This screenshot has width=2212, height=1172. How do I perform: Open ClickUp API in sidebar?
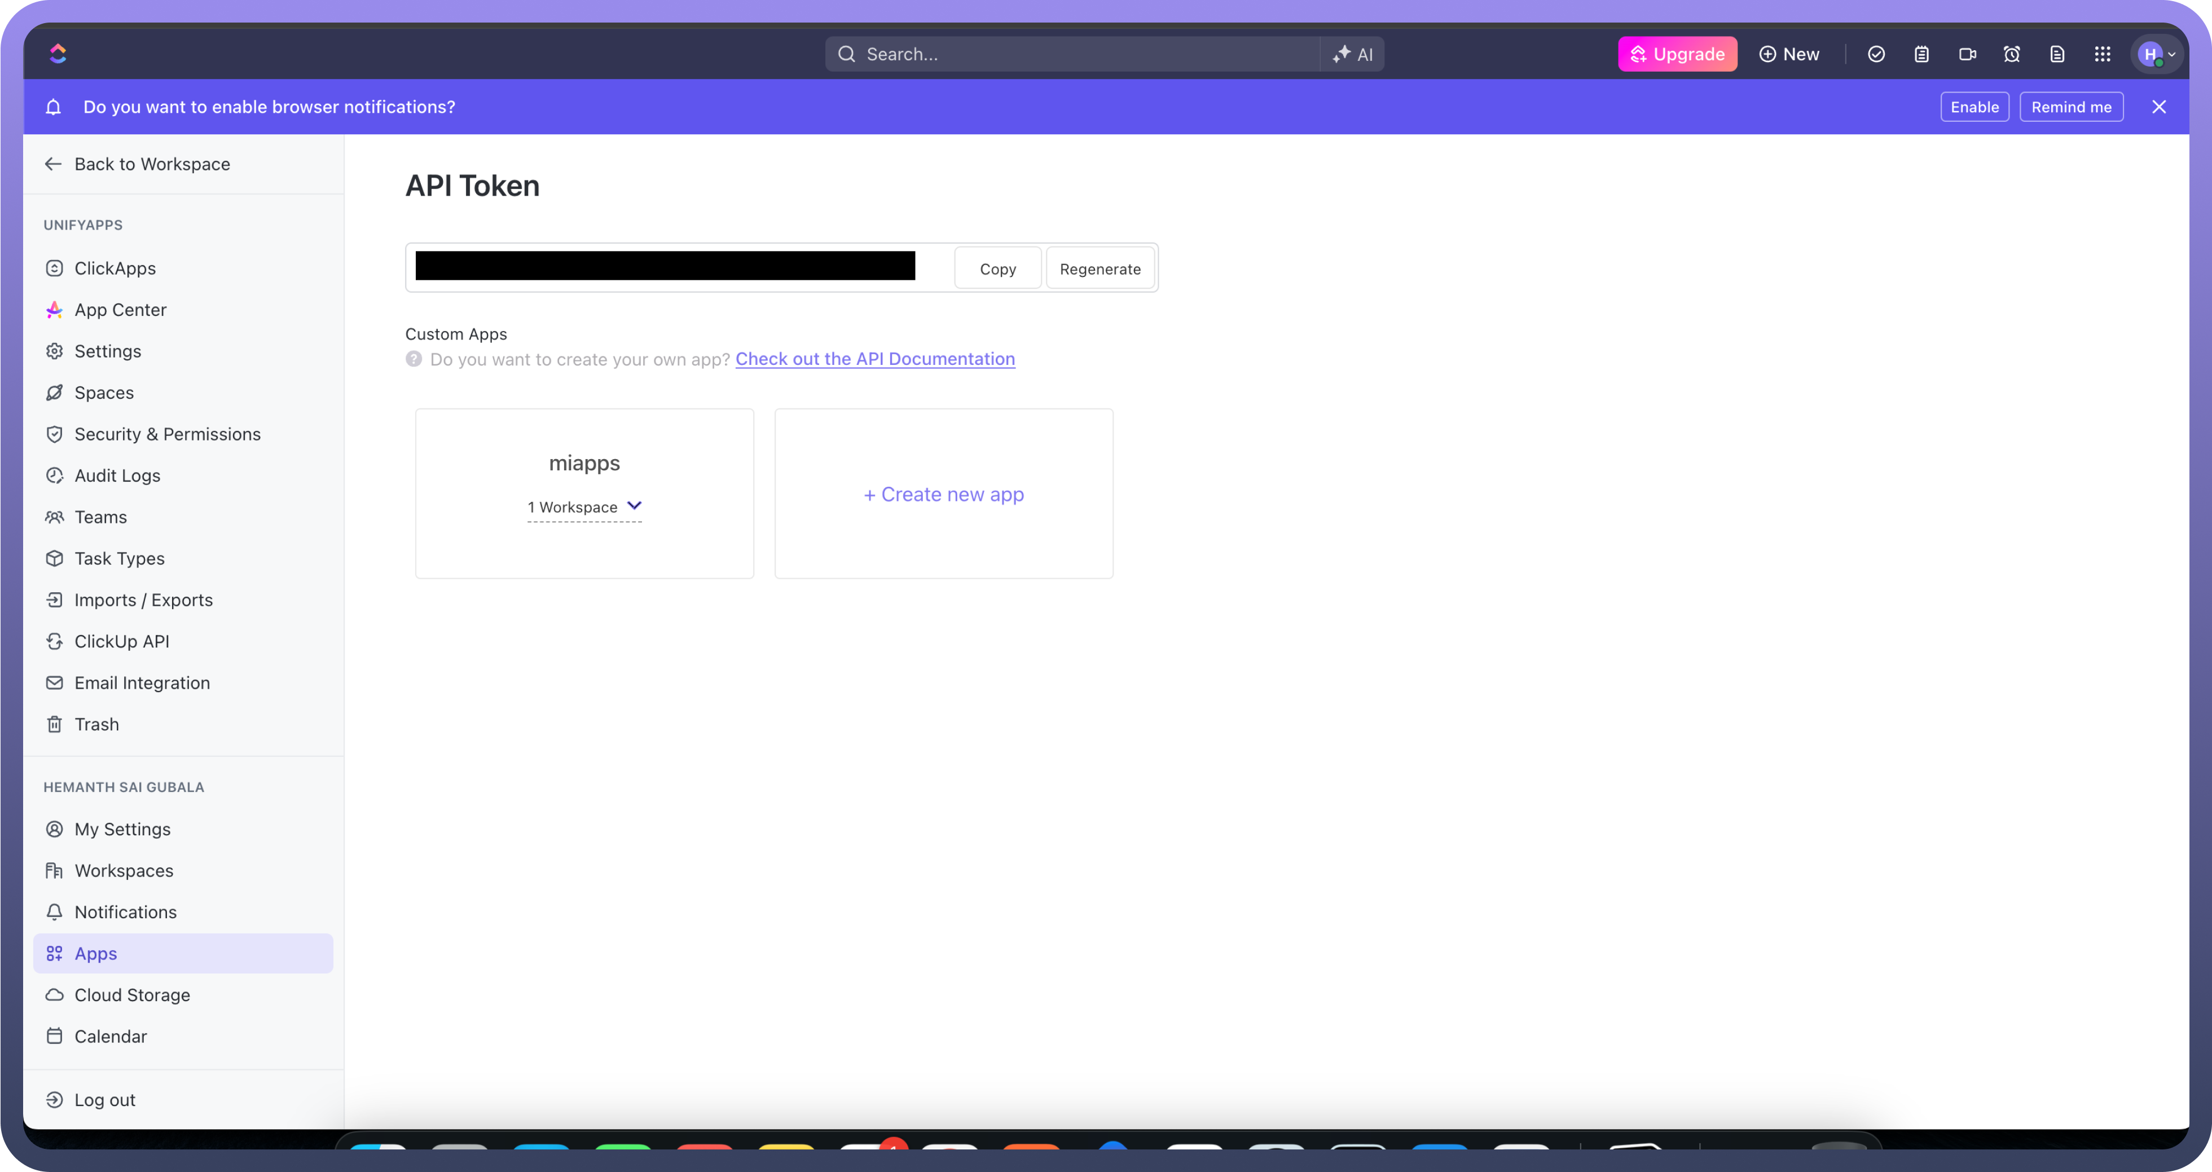click(x=121, y=641)
